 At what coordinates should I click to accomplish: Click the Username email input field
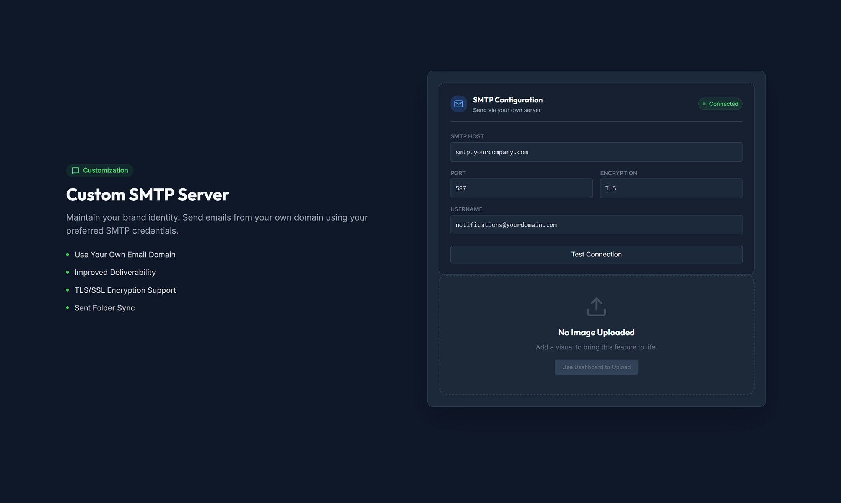596,225
